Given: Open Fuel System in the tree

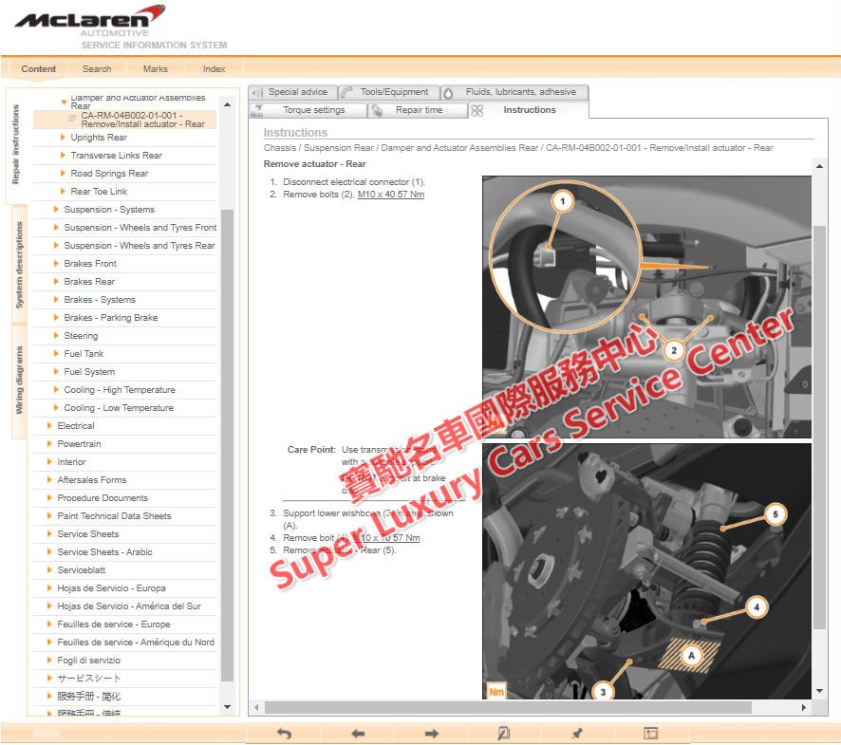Looking at the screenshot, I should tap(89, 372).
